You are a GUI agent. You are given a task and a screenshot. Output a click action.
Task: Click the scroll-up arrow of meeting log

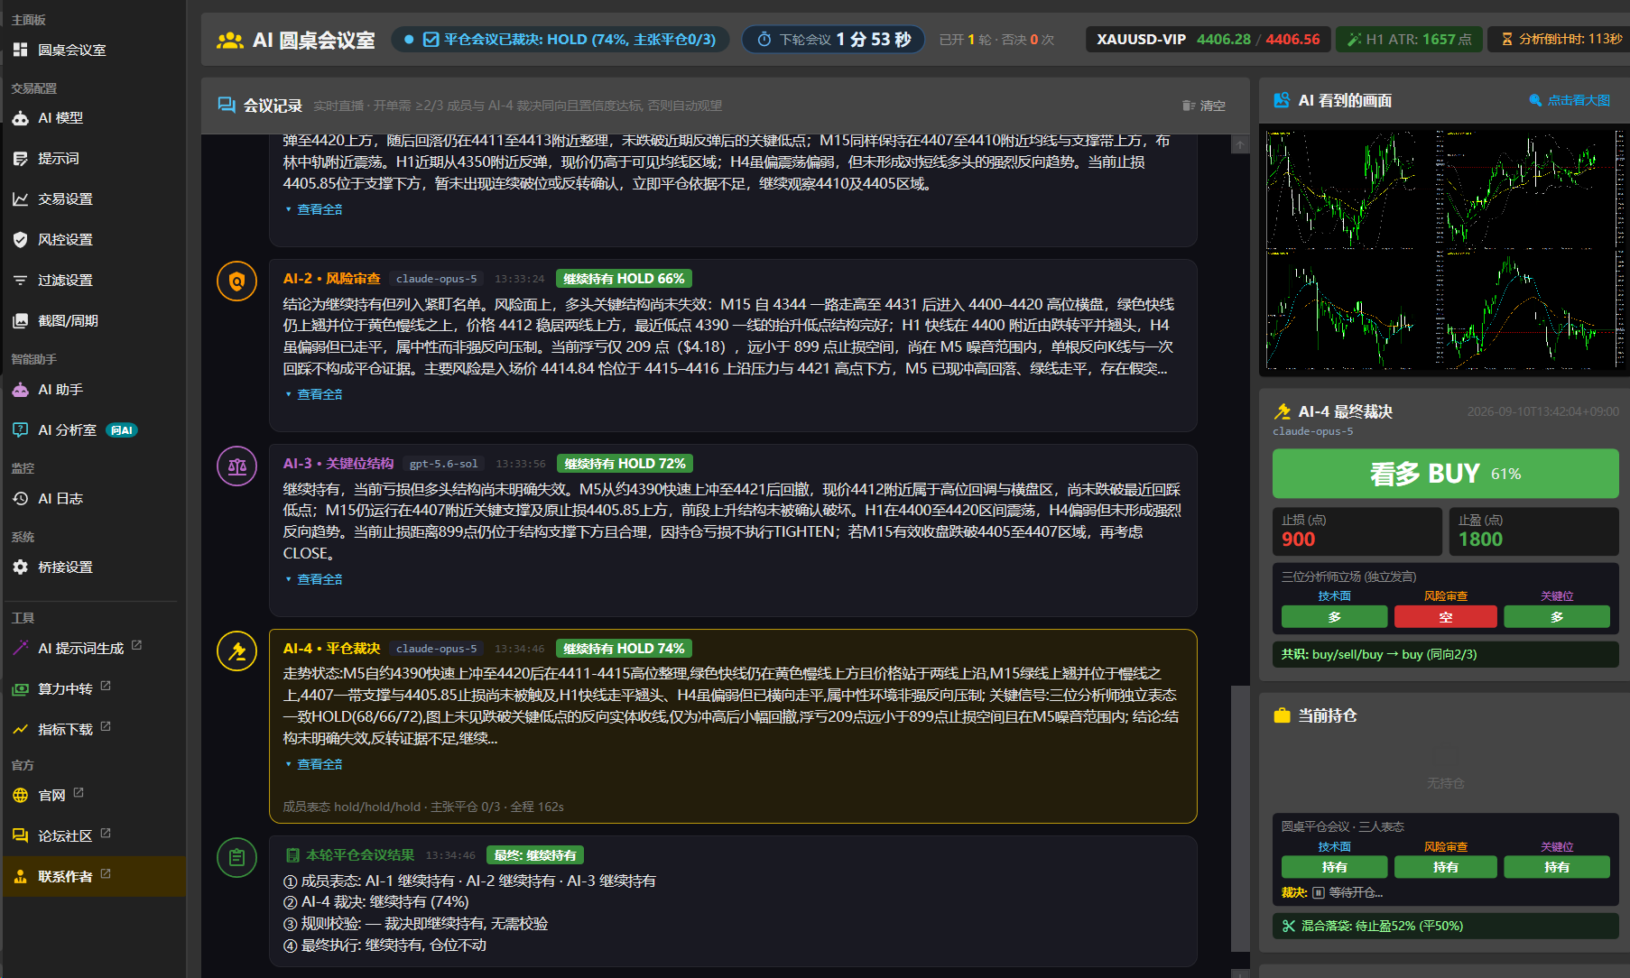(x=1240, y=144)
